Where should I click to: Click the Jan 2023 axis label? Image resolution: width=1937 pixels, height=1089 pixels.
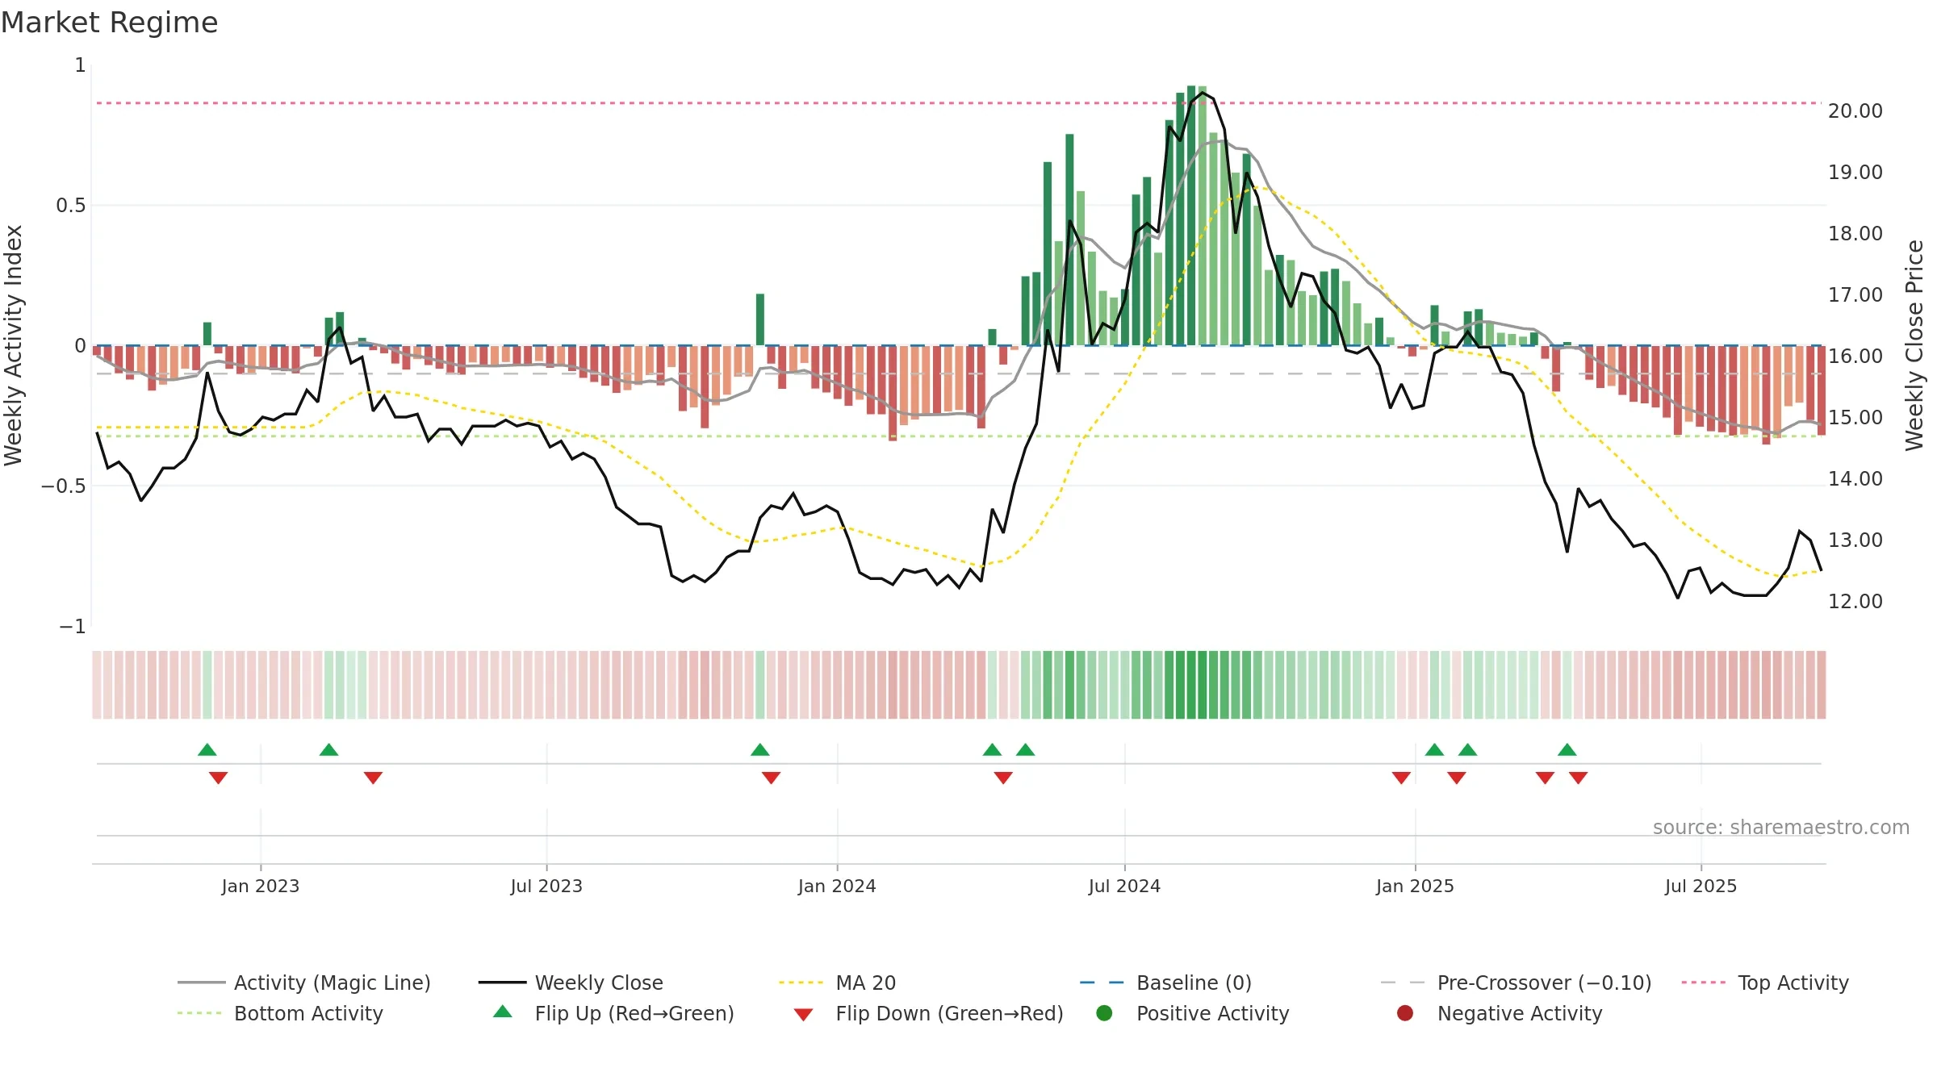click(x=261, y=886)
